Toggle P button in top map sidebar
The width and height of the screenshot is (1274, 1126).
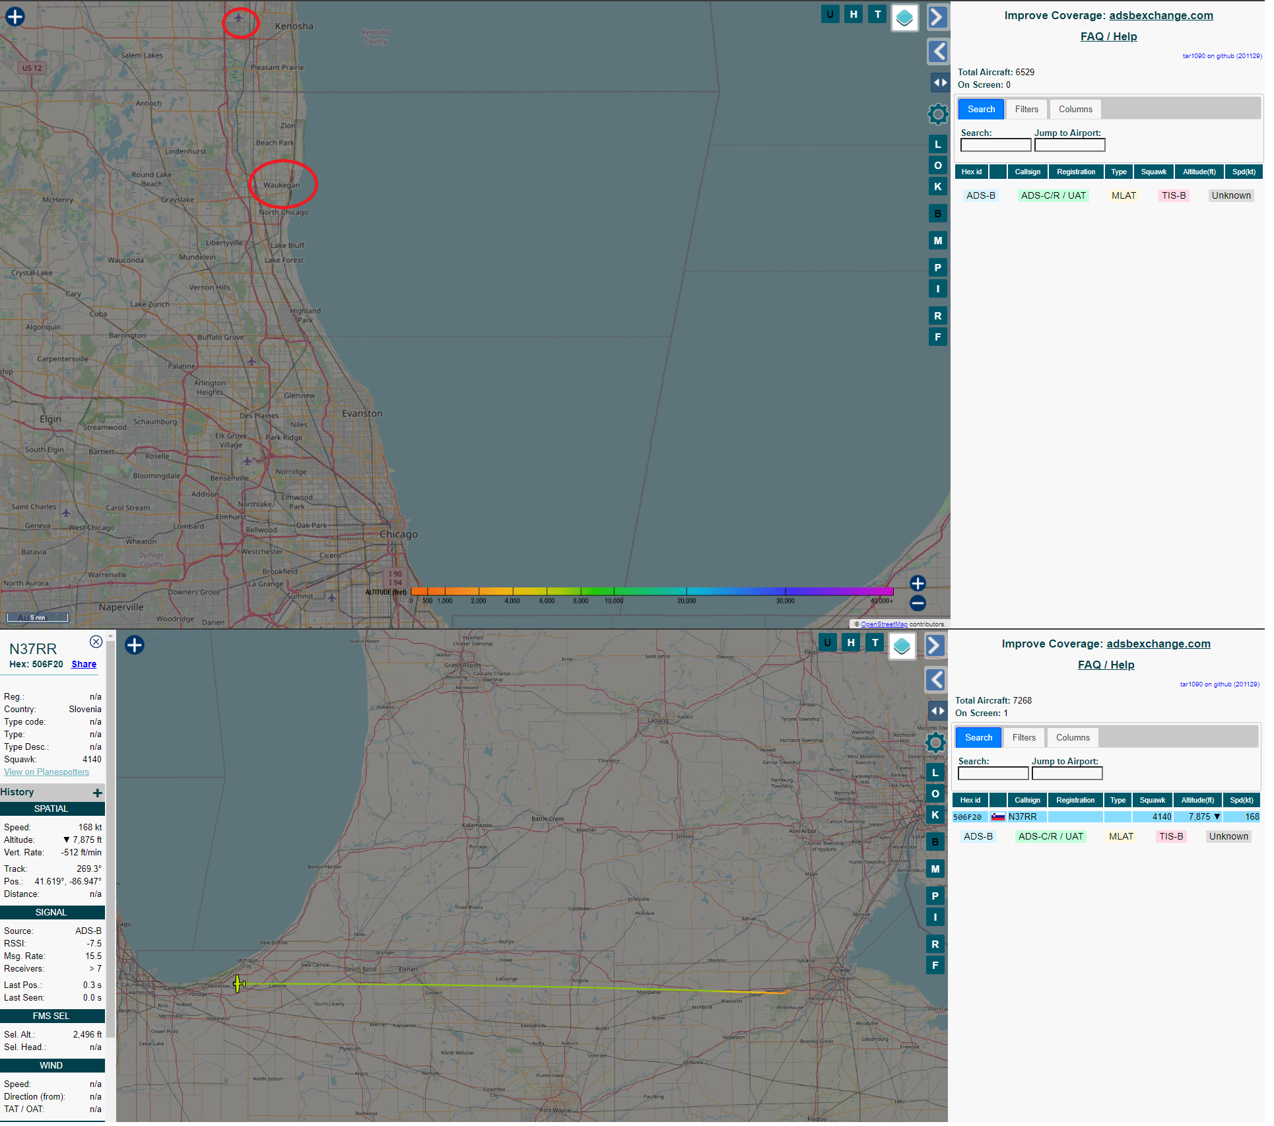click(x=938, y=268)
